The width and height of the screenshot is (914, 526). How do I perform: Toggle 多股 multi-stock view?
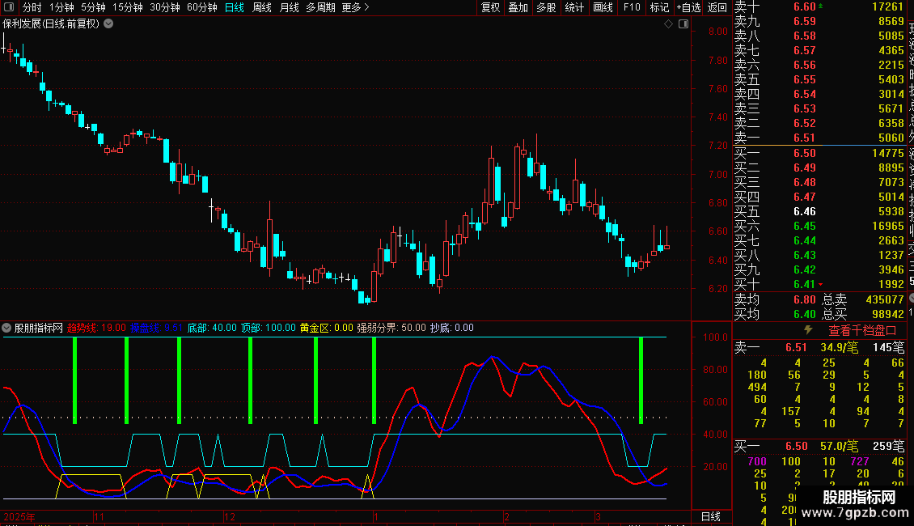click(546, 7)
